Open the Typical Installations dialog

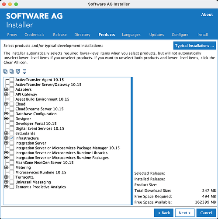click(x=194, y=46)
